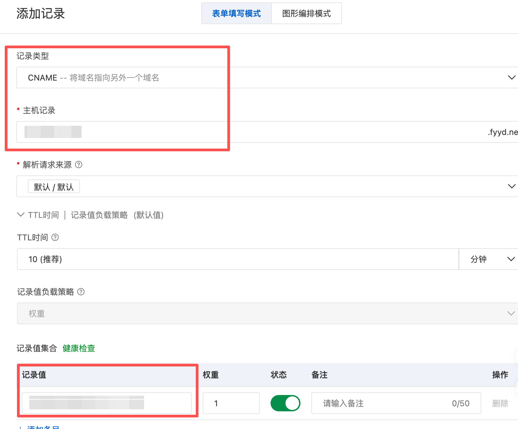
Task: Click the 记录类型 label
Action: (33, 56)
